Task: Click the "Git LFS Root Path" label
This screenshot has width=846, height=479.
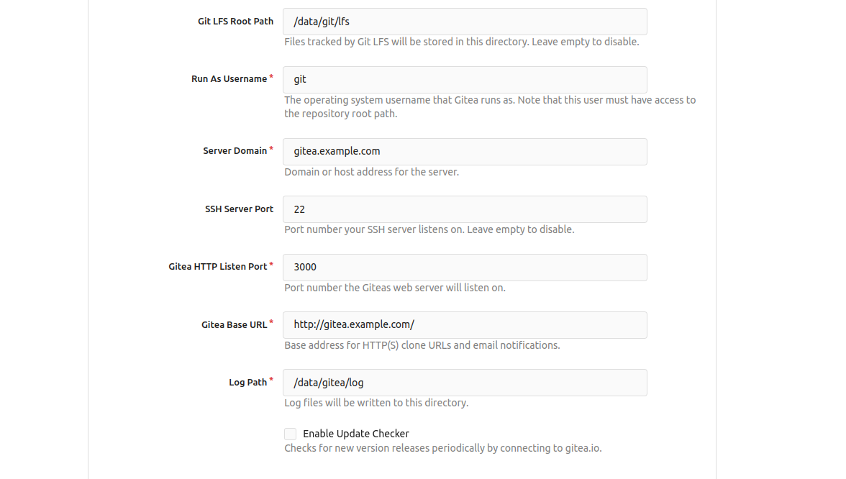Action: [x=235, y=22]
